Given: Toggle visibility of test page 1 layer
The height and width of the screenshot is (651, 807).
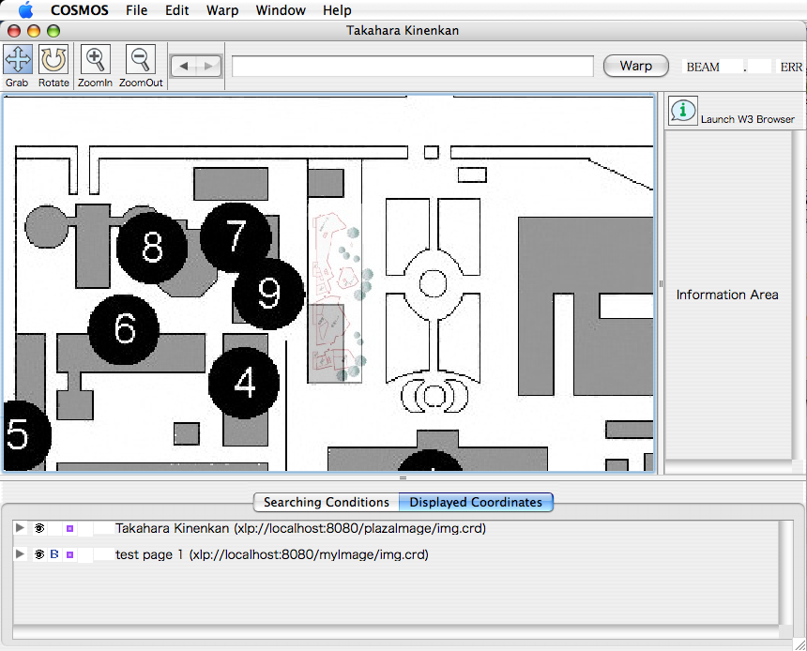Looking at the screenshot, I should [x=39, y=554].
